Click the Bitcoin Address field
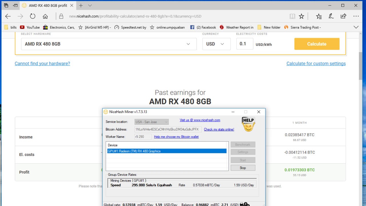This screenshot has height=206, width=366. click(x=168, y=129)
